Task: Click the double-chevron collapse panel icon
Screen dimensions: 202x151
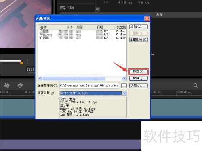Action: click(x=97, y=9)
